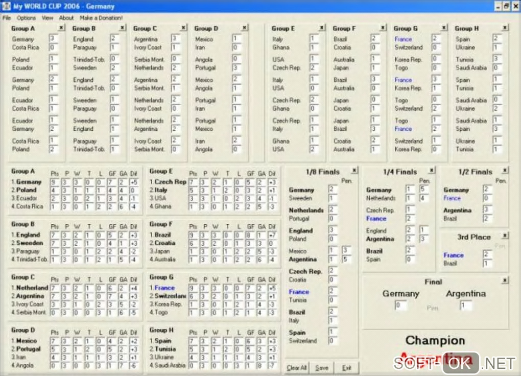Open the About menu
Image resolution: width=521 pixels, height=376 pixels.
66,18
